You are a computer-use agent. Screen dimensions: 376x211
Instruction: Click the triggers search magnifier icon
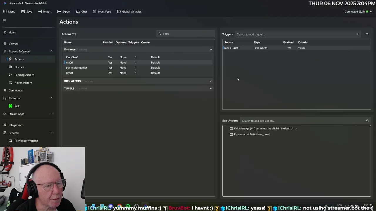[x=357, y=34]
